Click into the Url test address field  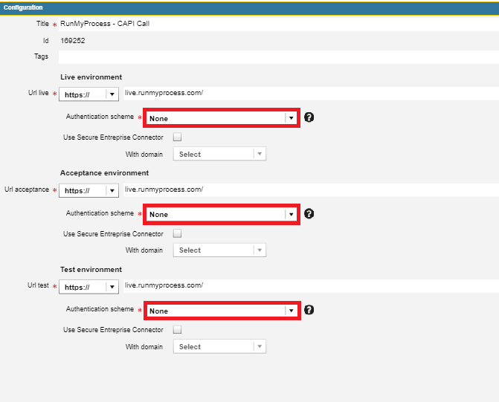tap(309, 286)
